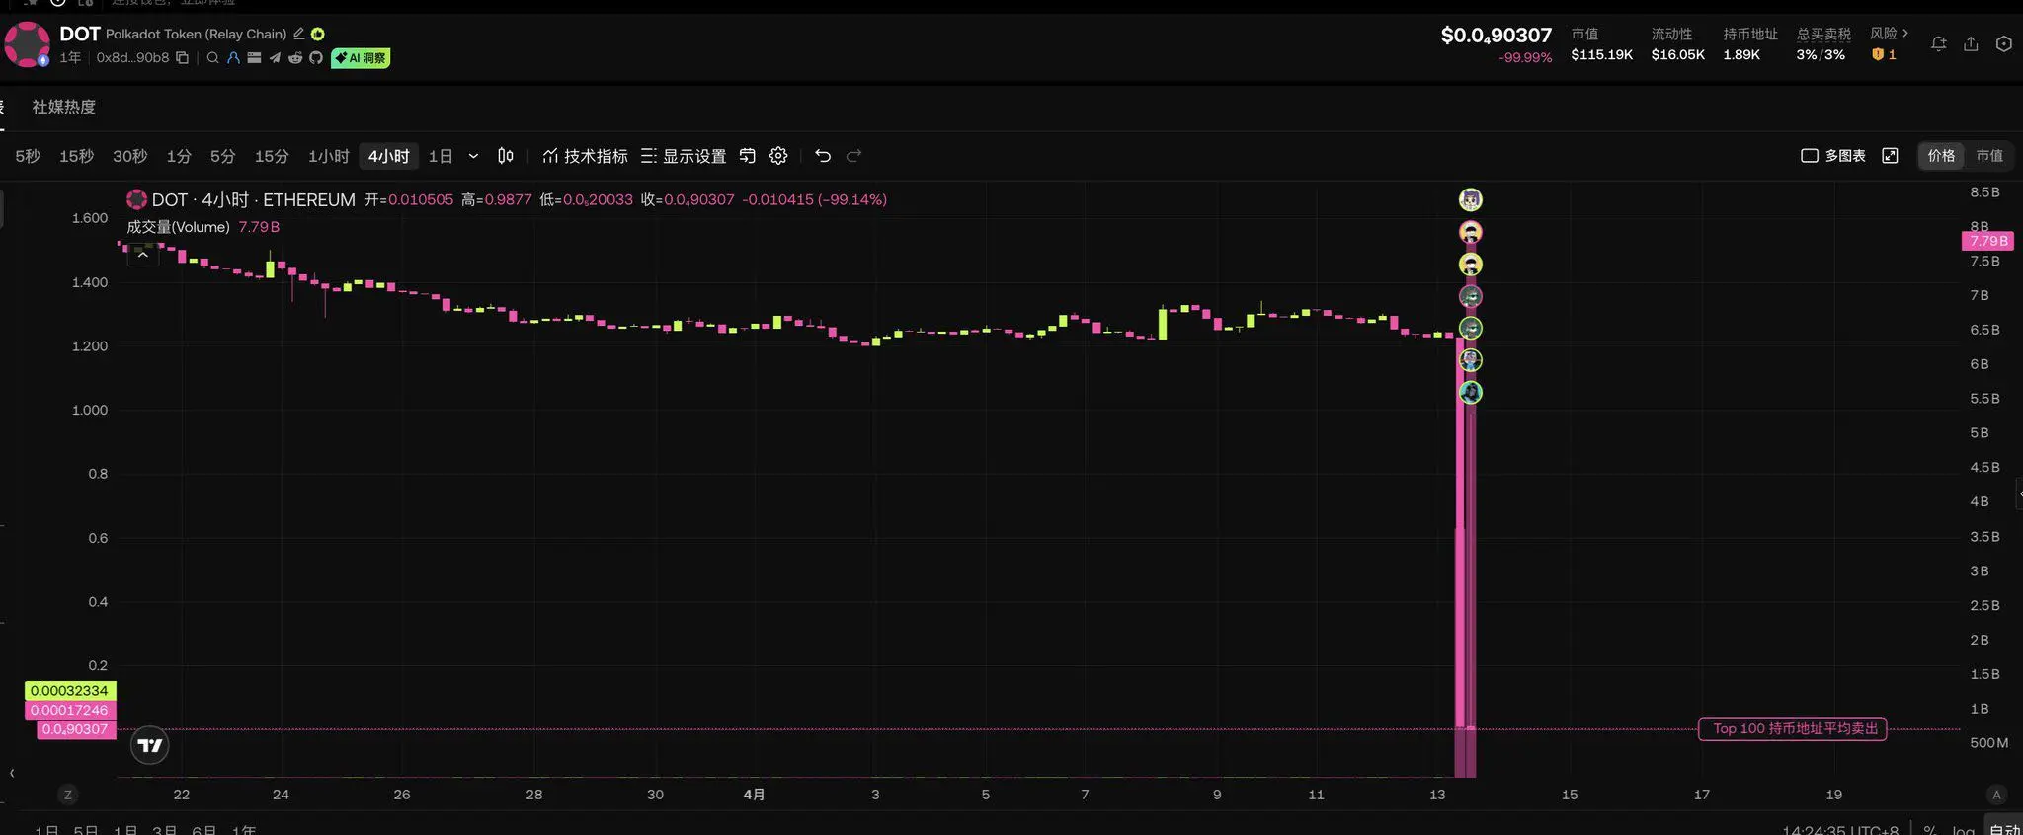Viewport: 2023px width, 835px height.
Task: Toggle fullscreen chart mode
Action: coord(1890,156)
